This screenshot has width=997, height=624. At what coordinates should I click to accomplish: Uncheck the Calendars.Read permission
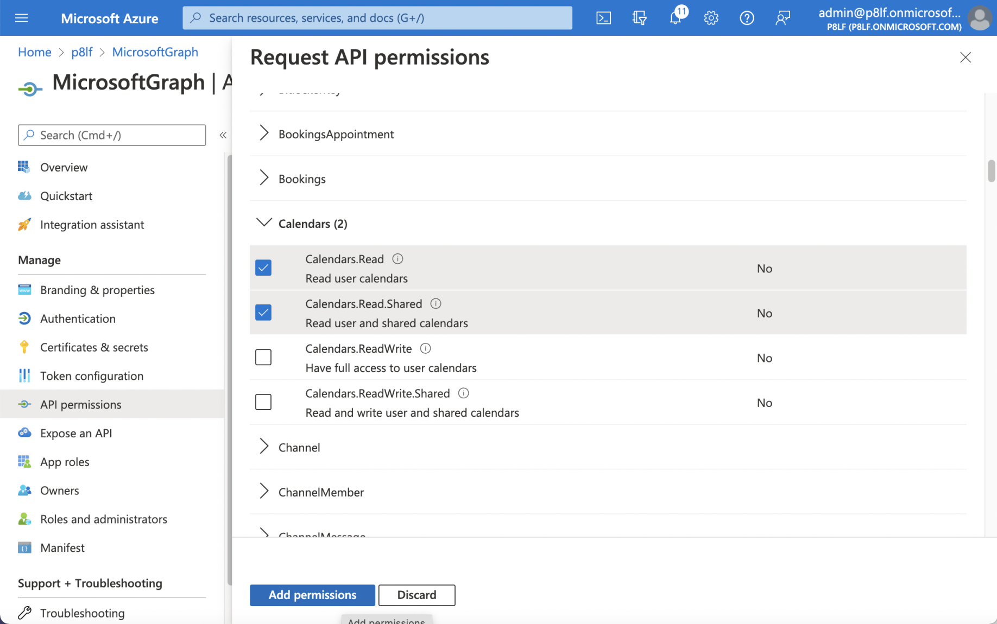coord(263,268)
